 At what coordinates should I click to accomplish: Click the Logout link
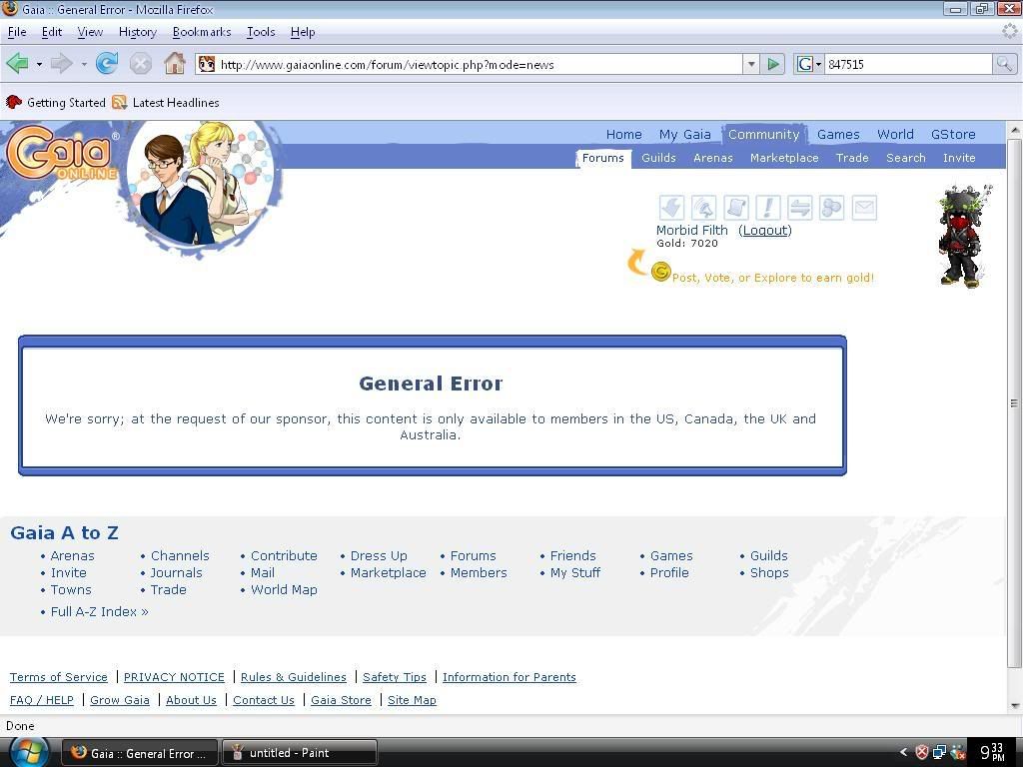[x=764, y=231]
